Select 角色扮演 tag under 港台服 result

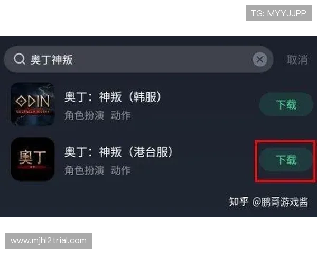(84, 170)
